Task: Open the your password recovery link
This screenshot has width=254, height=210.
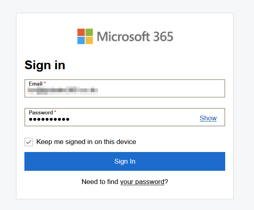Action: point(142,182)
